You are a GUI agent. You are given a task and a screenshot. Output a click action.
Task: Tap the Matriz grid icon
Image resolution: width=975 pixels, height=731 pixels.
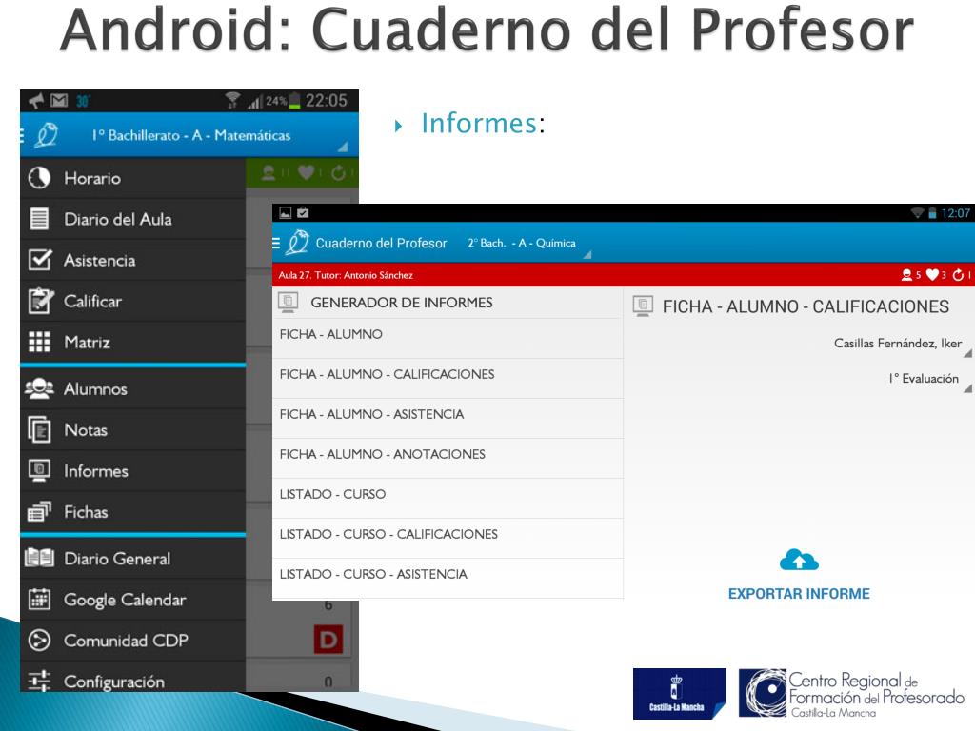(39, 342)
